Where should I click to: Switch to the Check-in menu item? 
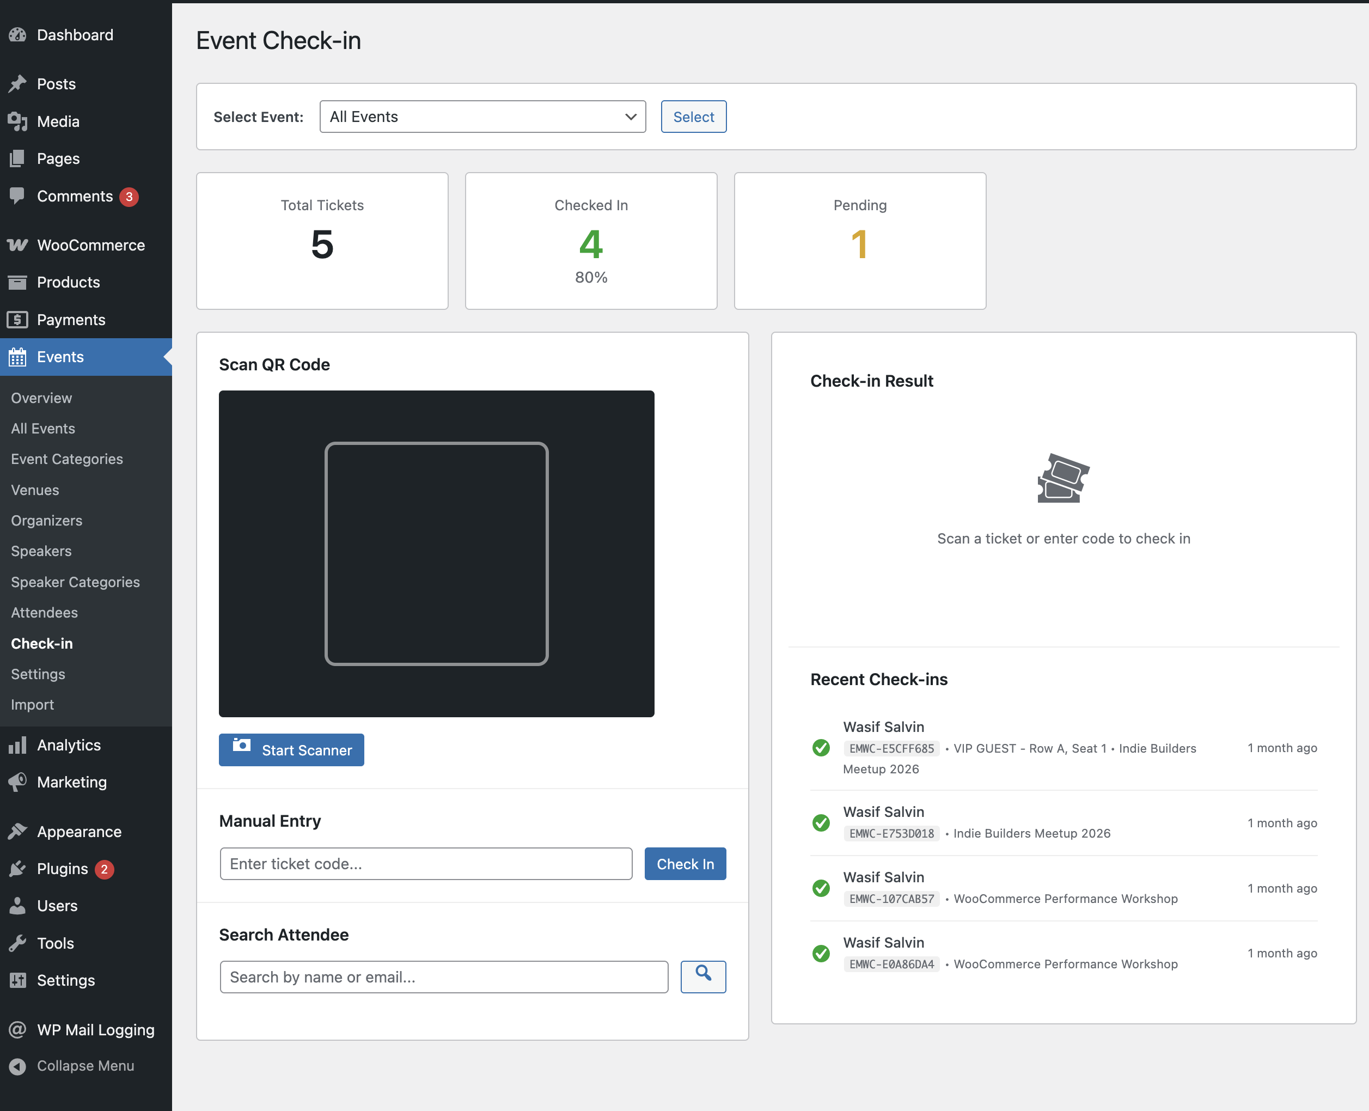pos(41,643)
